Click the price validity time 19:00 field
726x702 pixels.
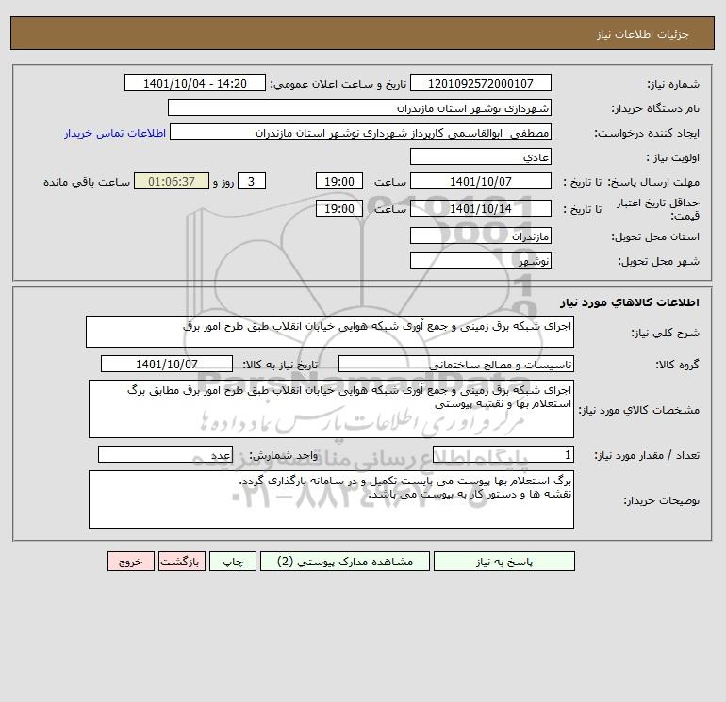pyautogui.click(x=338, y=208)
